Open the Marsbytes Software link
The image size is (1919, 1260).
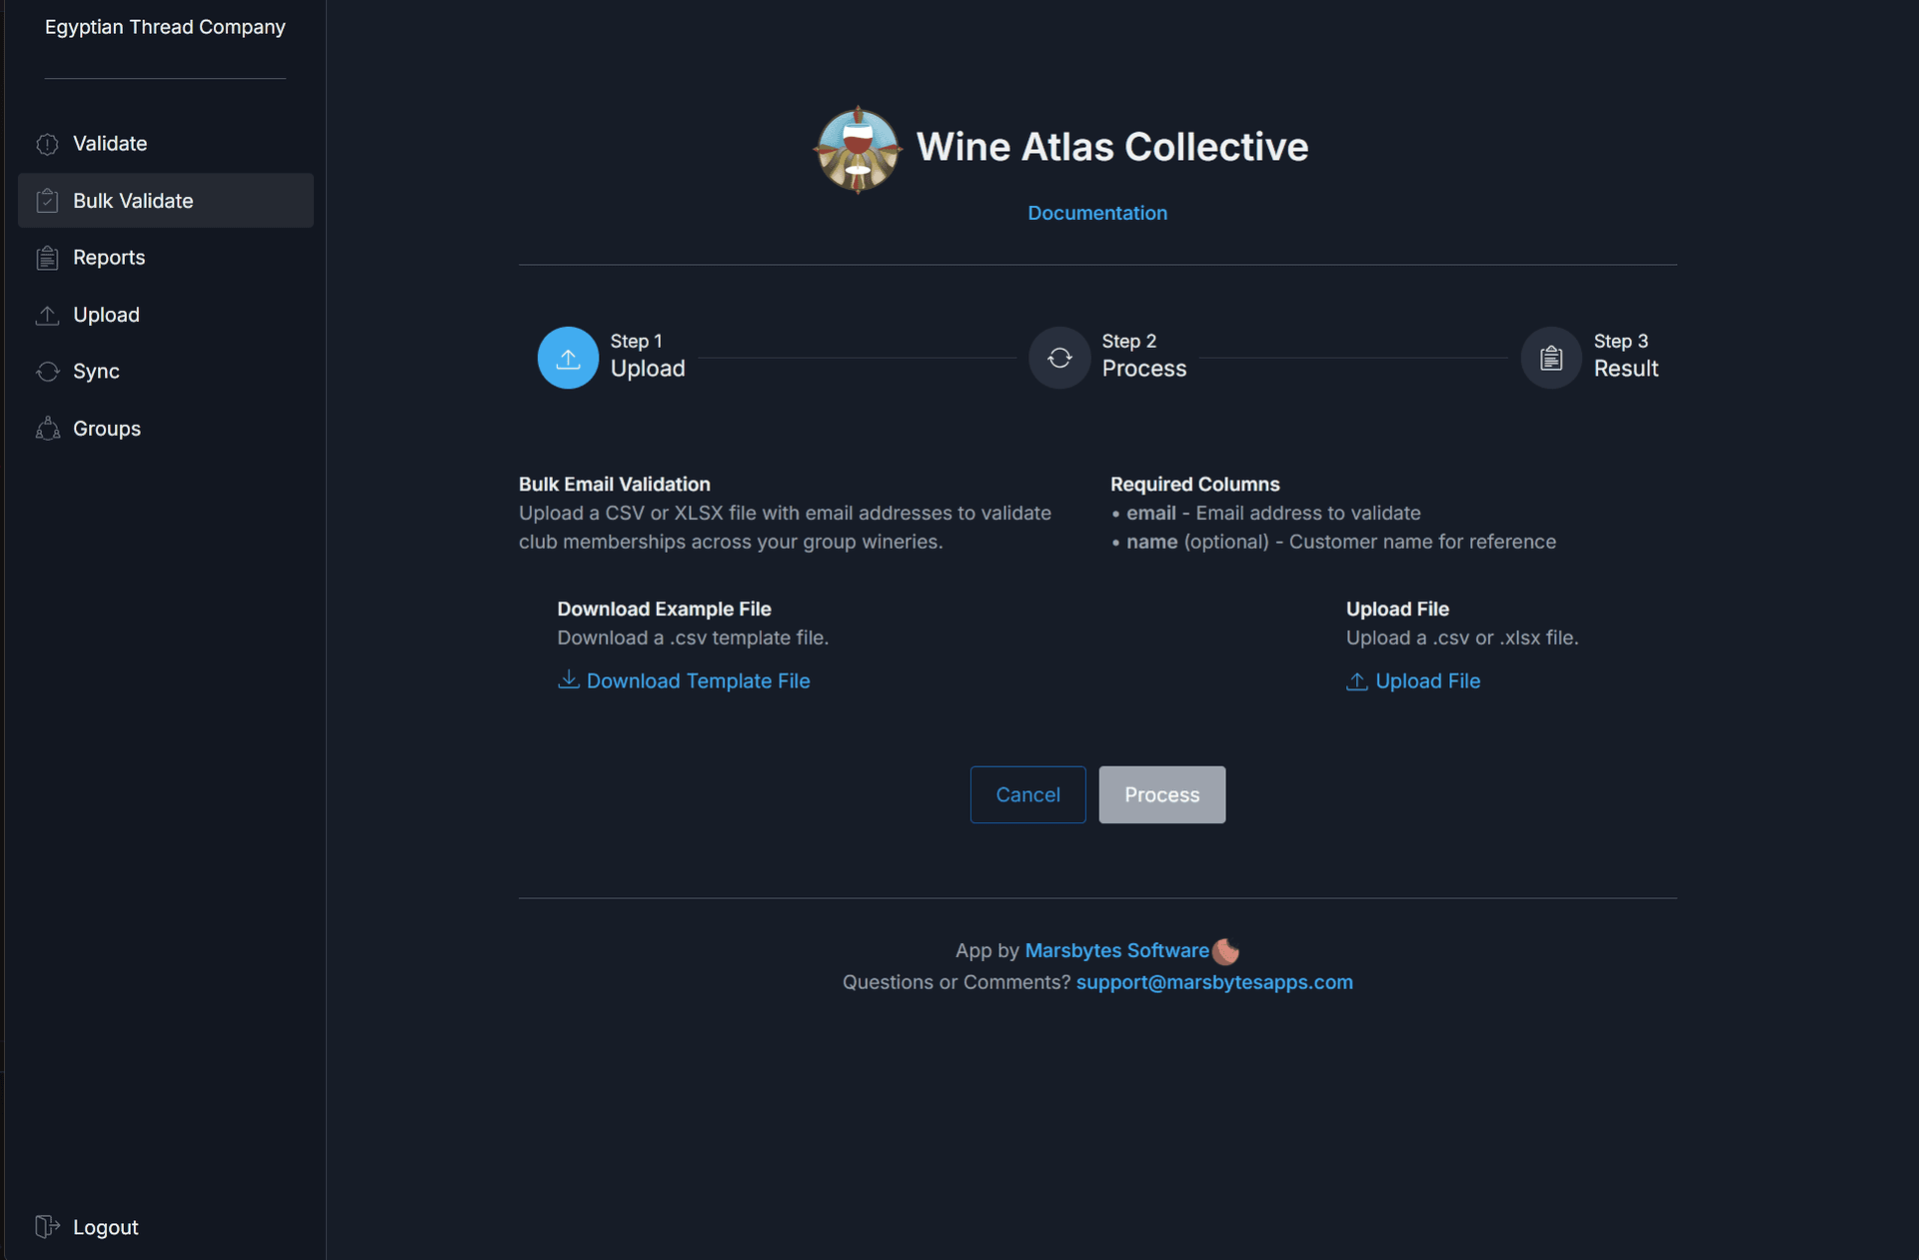click(x=1116, y=950)
